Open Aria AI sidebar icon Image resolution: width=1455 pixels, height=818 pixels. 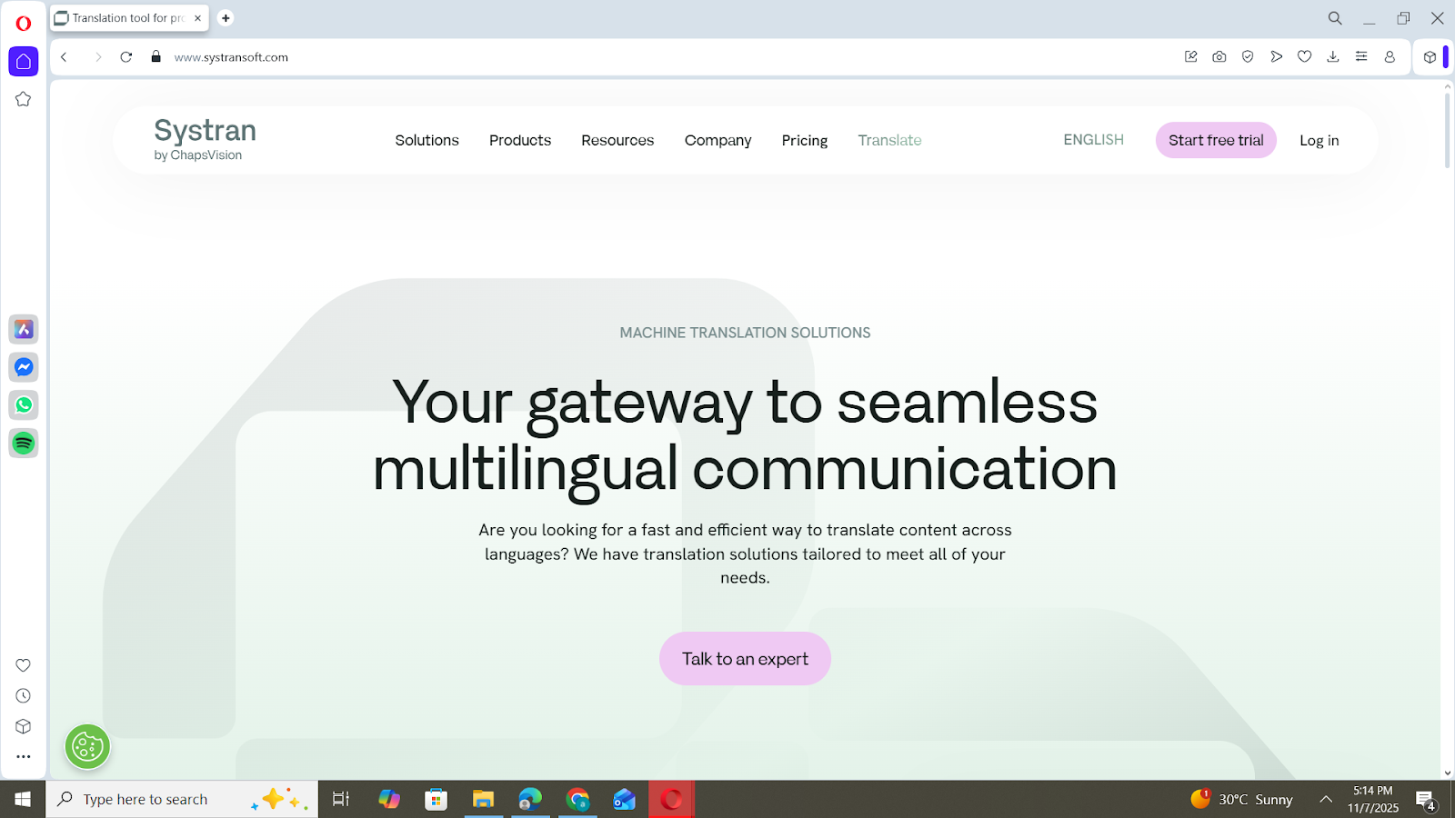coord(24,329)
